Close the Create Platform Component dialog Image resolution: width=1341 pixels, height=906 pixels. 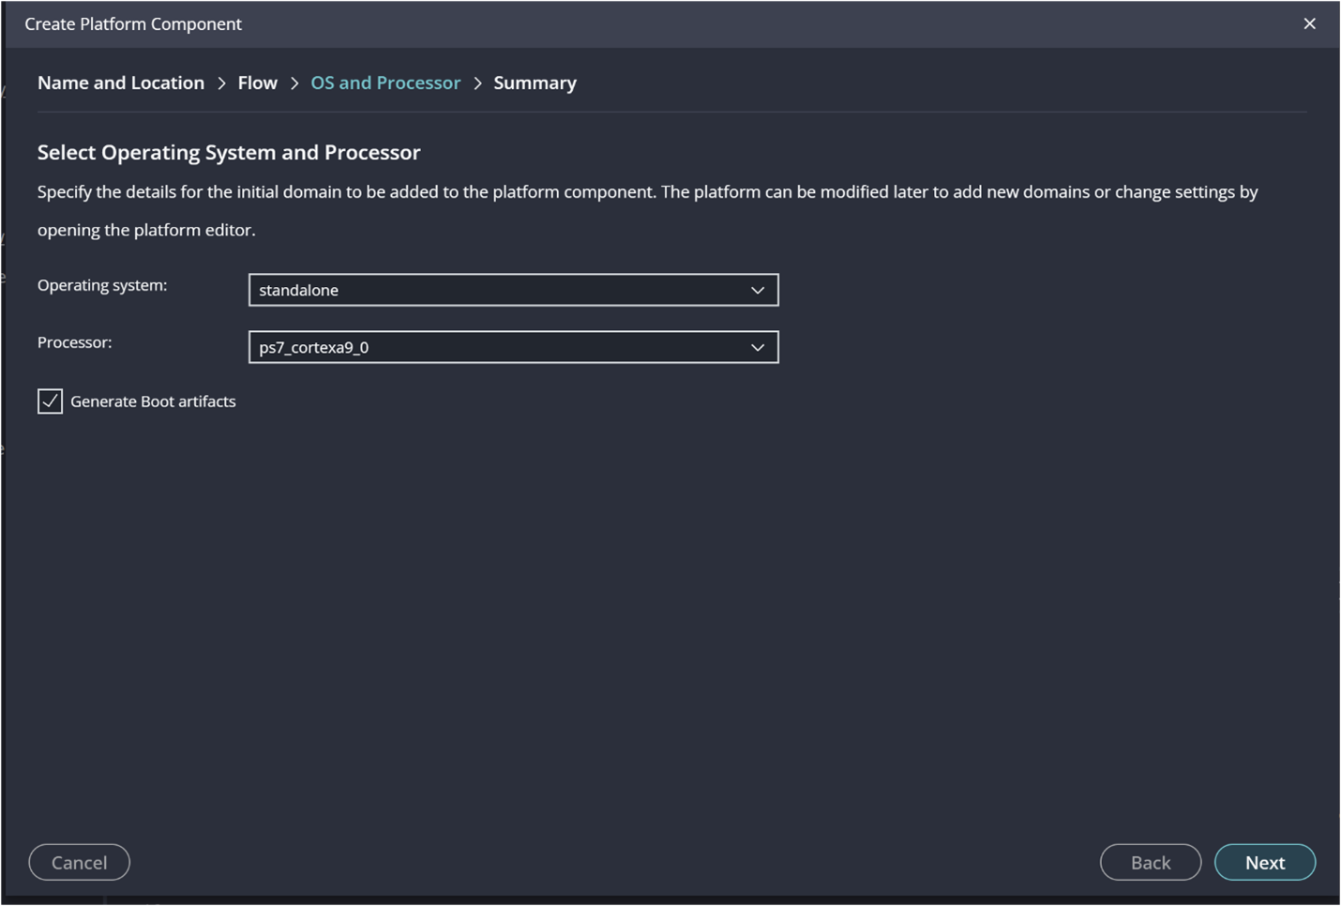1309,23
